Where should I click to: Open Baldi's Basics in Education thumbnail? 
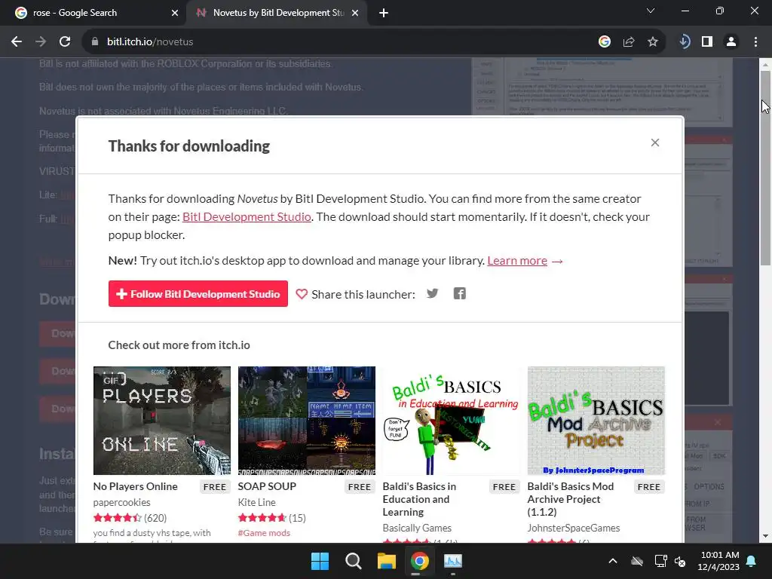pos(452,421)
